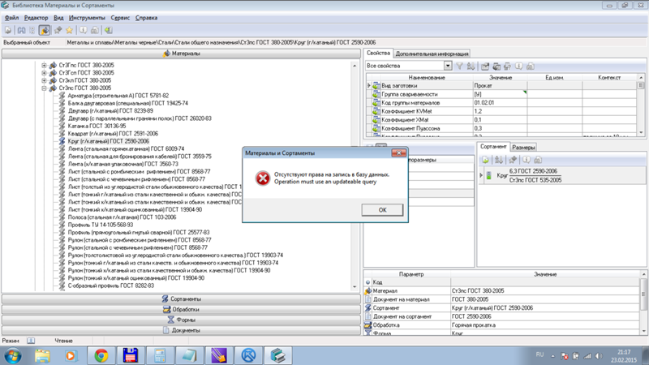Click the info bubble icon in main toolbar
The height and width of the screenshot is (365, 649).
pos(84,30)
